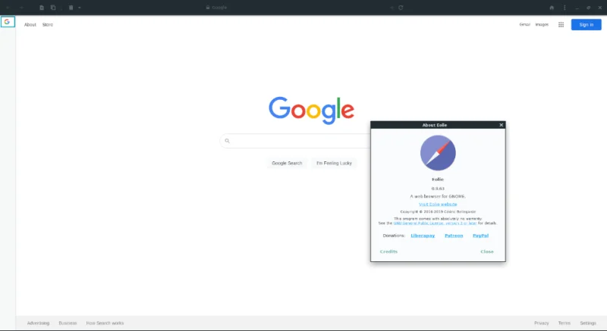Close the About Eolie dialog with X

[x=501, y=125]
